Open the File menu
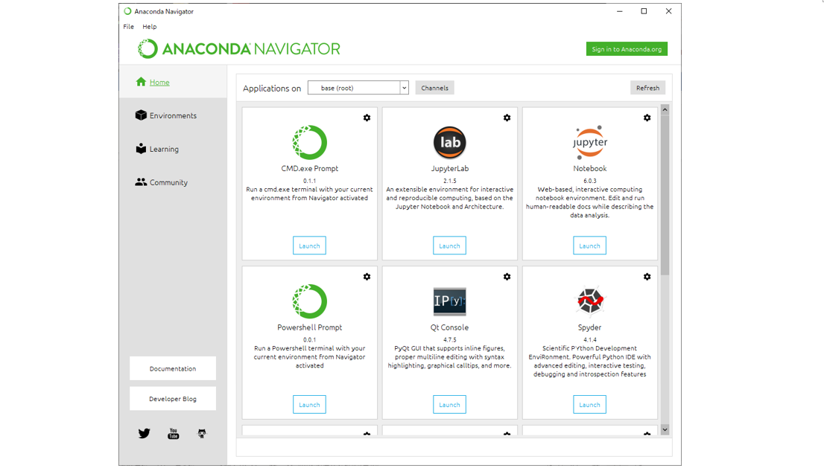Screen dimensions: 824x468 tap(128, 27)
